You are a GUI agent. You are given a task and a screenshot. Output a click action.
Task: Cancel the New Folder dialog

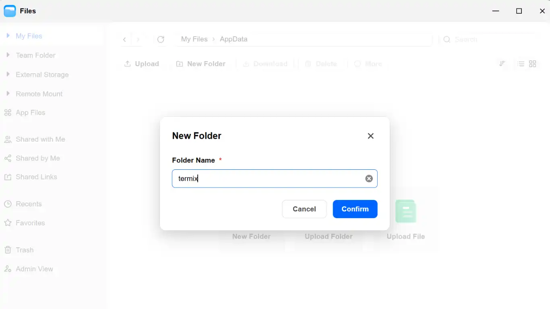click(304, 209)
